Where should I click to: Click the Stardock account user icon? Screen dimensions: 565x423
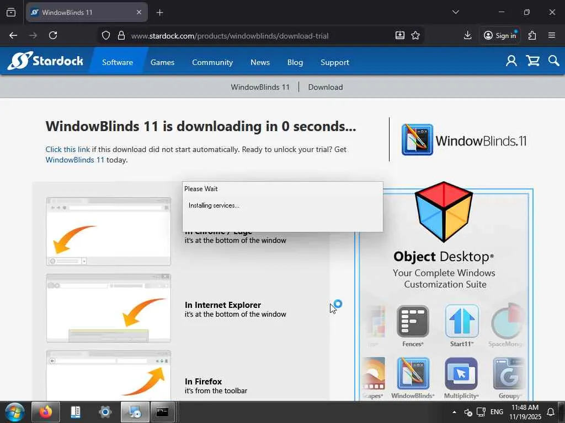pyautogui.click(x=511, y=61)
